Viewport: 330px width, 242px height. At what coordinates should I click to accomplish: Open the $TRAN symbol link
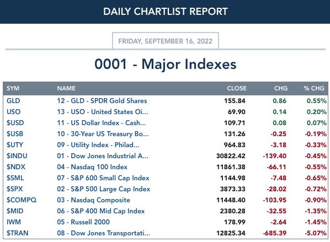pos(18,233)
